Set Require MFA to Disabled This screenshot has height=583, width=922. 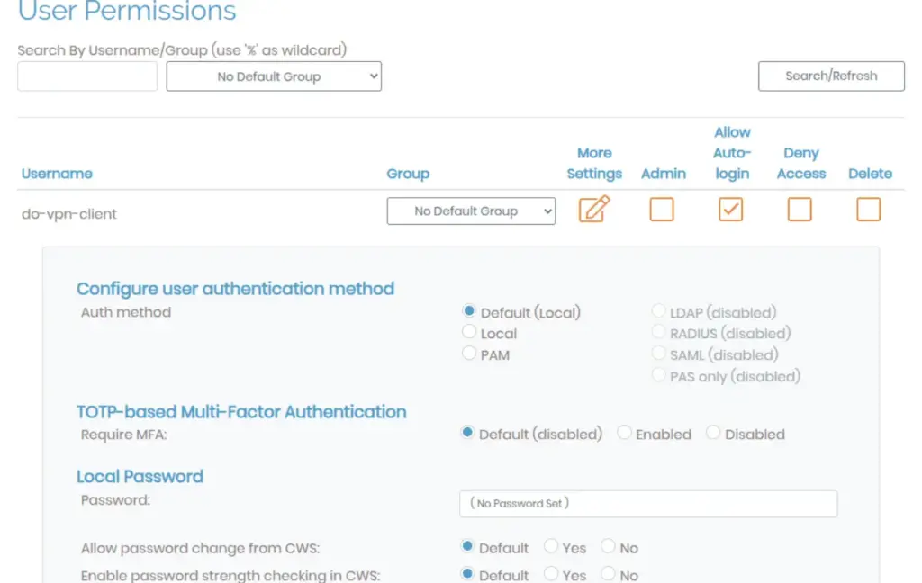(x=713, y=433)
